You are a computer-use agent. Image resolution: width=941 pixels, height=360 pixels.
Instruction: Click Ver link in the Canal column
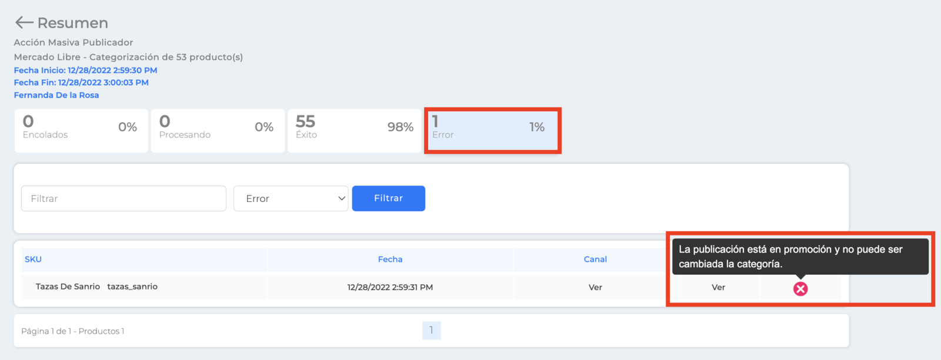(595, 287)
